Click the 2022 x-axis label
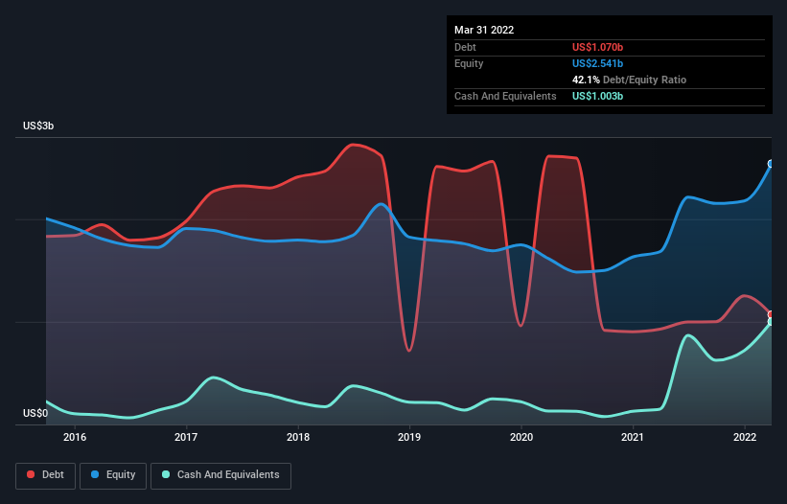787x504 pixels. (x=745, y=437)
